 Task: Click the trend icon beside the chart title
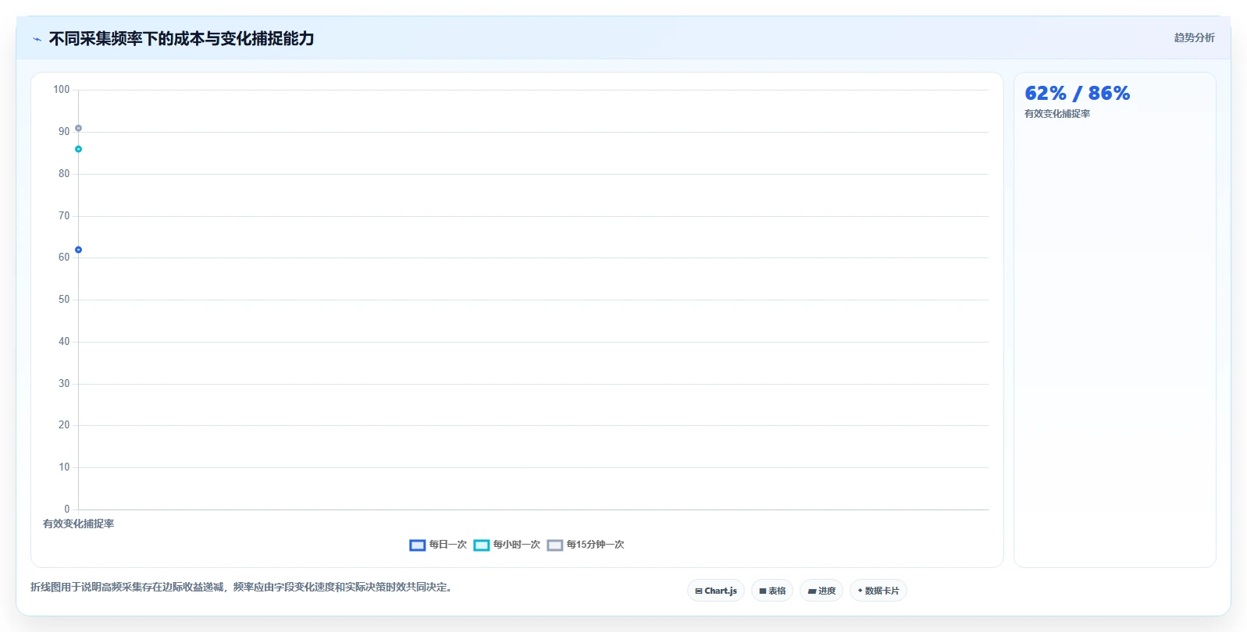pos(37,39)
